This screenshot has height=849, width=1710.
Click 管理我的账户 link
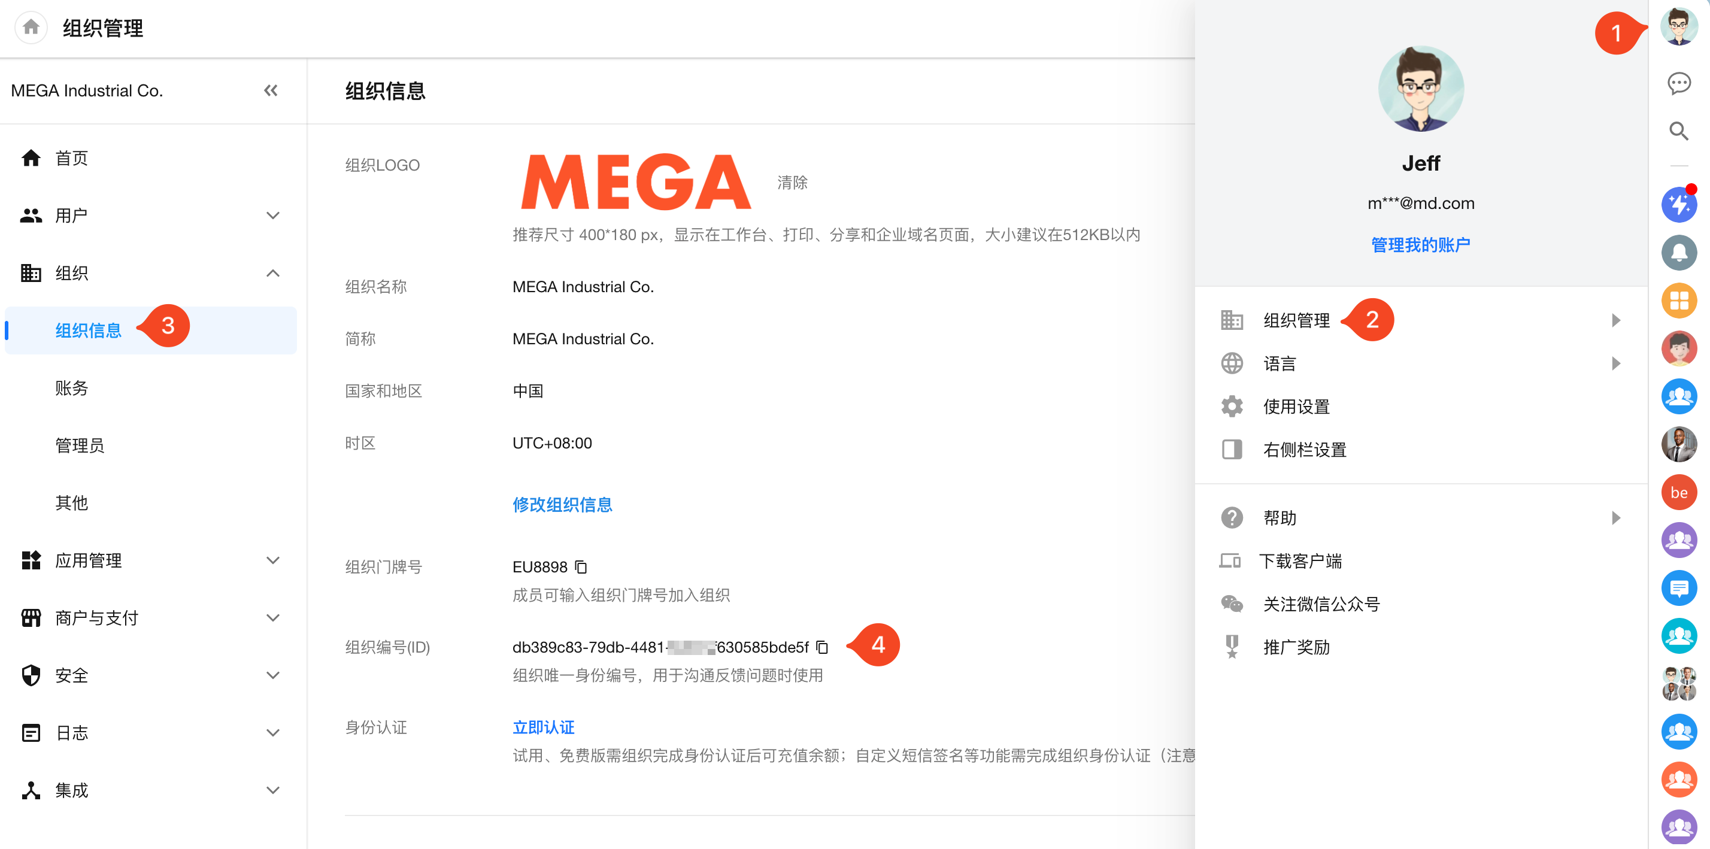coord(1420,245)
